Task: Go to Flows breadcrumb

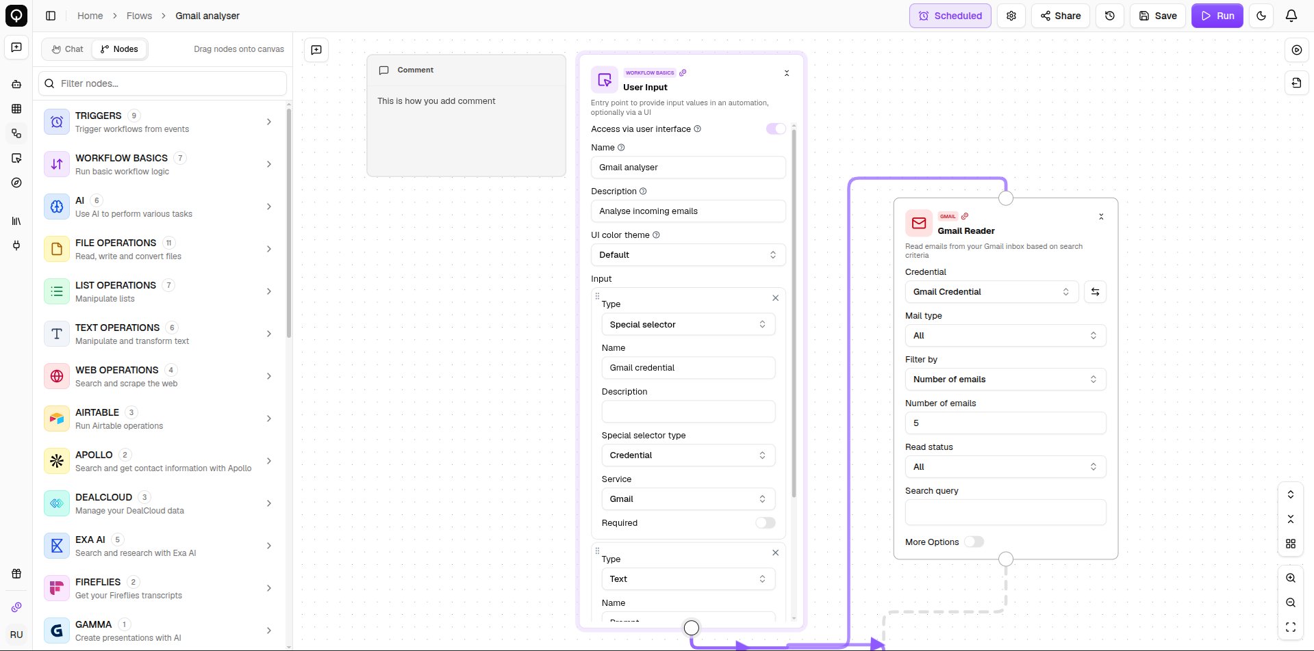Action: 139,16
